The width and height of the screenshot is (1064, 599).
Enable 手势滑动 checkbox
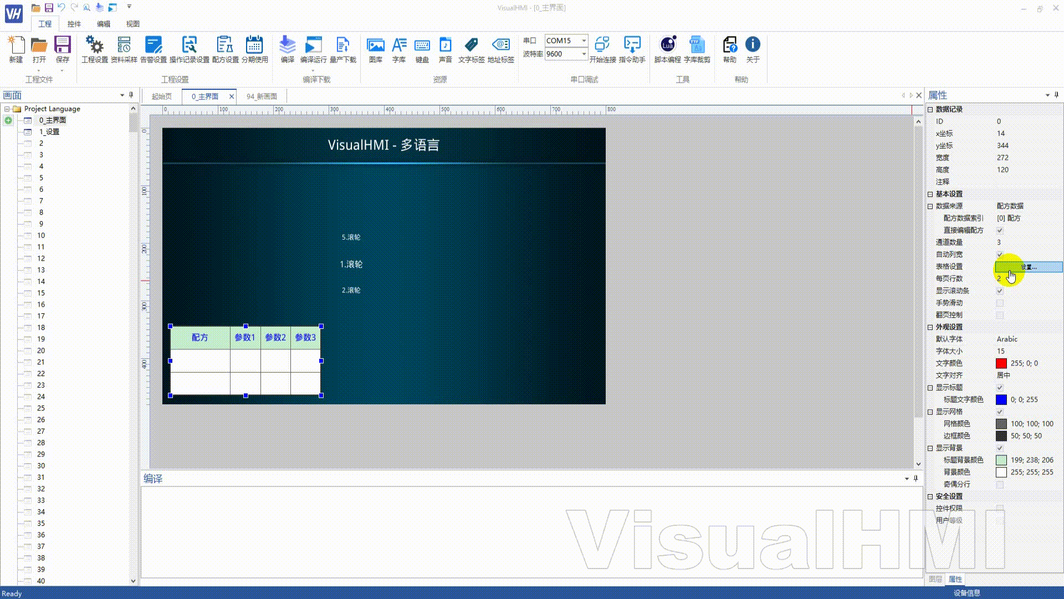point(1000,303)
